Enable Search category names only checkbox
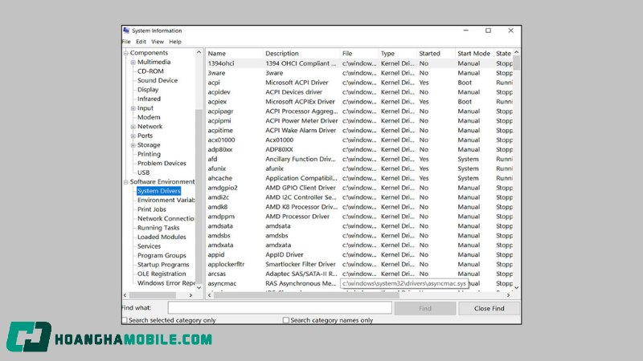This screenshot has width=643, height=361. pyautogui.click(x=286, y=320)
